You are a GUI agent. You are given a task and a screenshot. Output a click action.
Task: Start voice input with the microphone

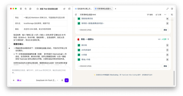pos(62,80)
